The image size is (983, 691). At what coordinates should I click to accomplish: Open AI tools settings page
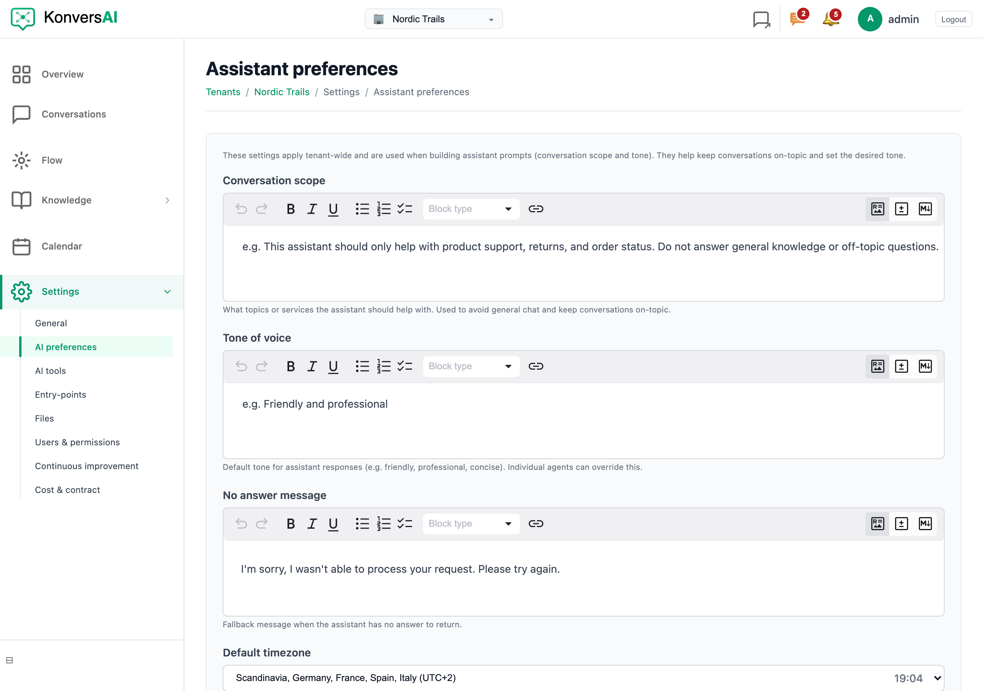click(x=51, y=371)
